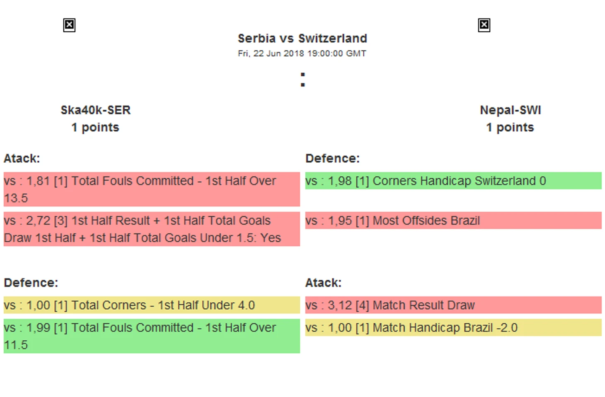Click the right Atack section heading
Screen dimensions: 605x397
[x=323, y=283]
